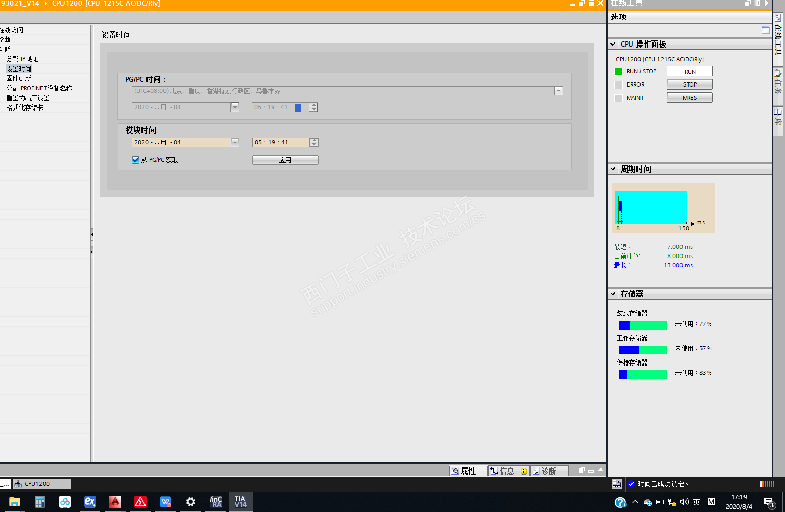Launch the Calculator taskbar icon

tap(39, 502)
